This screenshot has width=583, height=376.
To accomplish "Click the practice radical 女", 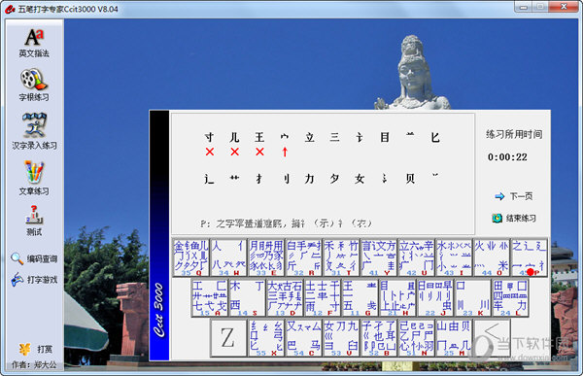I will coord(360,179).
